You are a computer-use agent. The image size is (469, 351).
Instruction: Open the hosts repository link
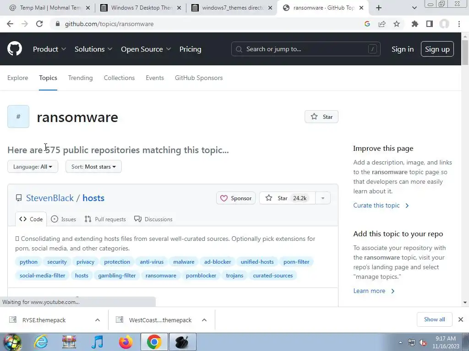pos(93,198)
